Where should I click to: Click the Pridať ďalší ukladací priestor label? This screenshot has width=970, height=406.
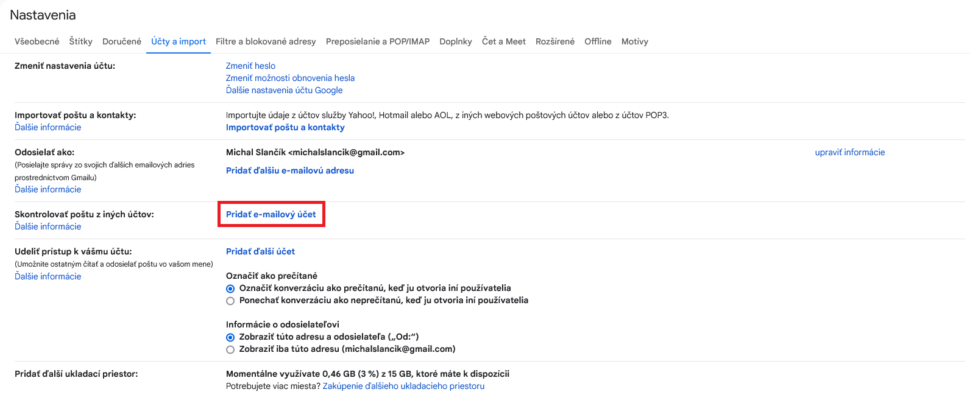(76, 374)
